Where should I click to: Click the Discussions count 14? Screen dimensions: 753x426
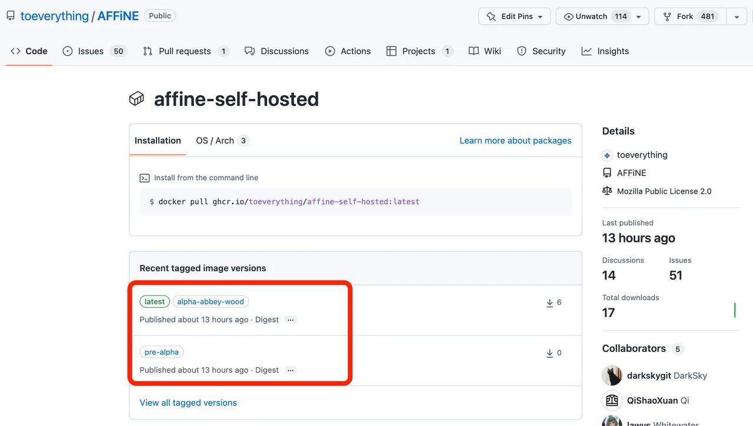coord(609,275)
